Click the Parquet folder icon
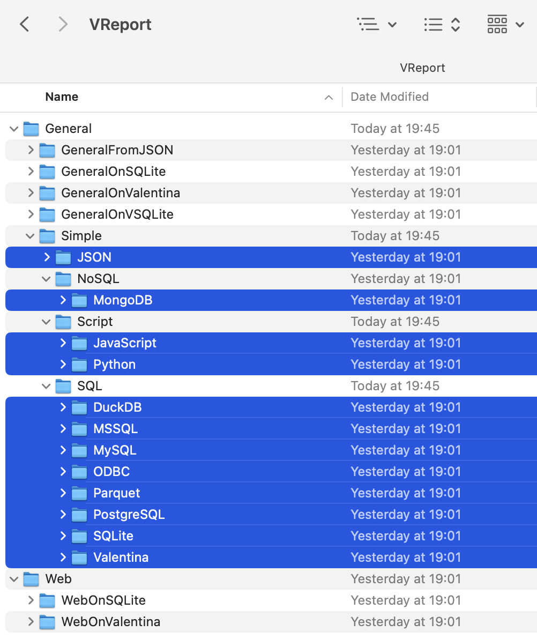537x639 pixels. click(x=79, y=494)
